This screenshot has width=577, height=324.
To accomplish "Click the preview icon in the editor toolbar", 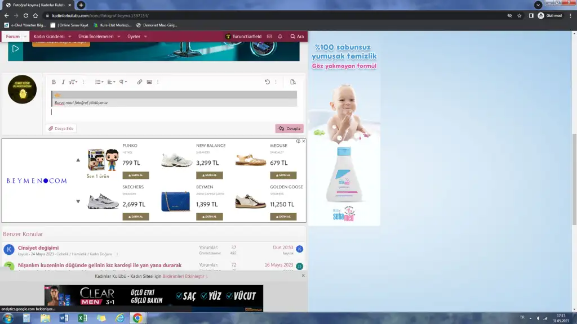I will click(293, 82).
